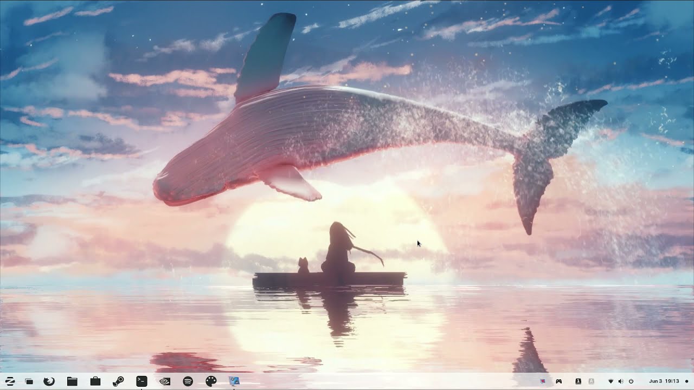Click the workspace 1 indicator

[578, 381]
